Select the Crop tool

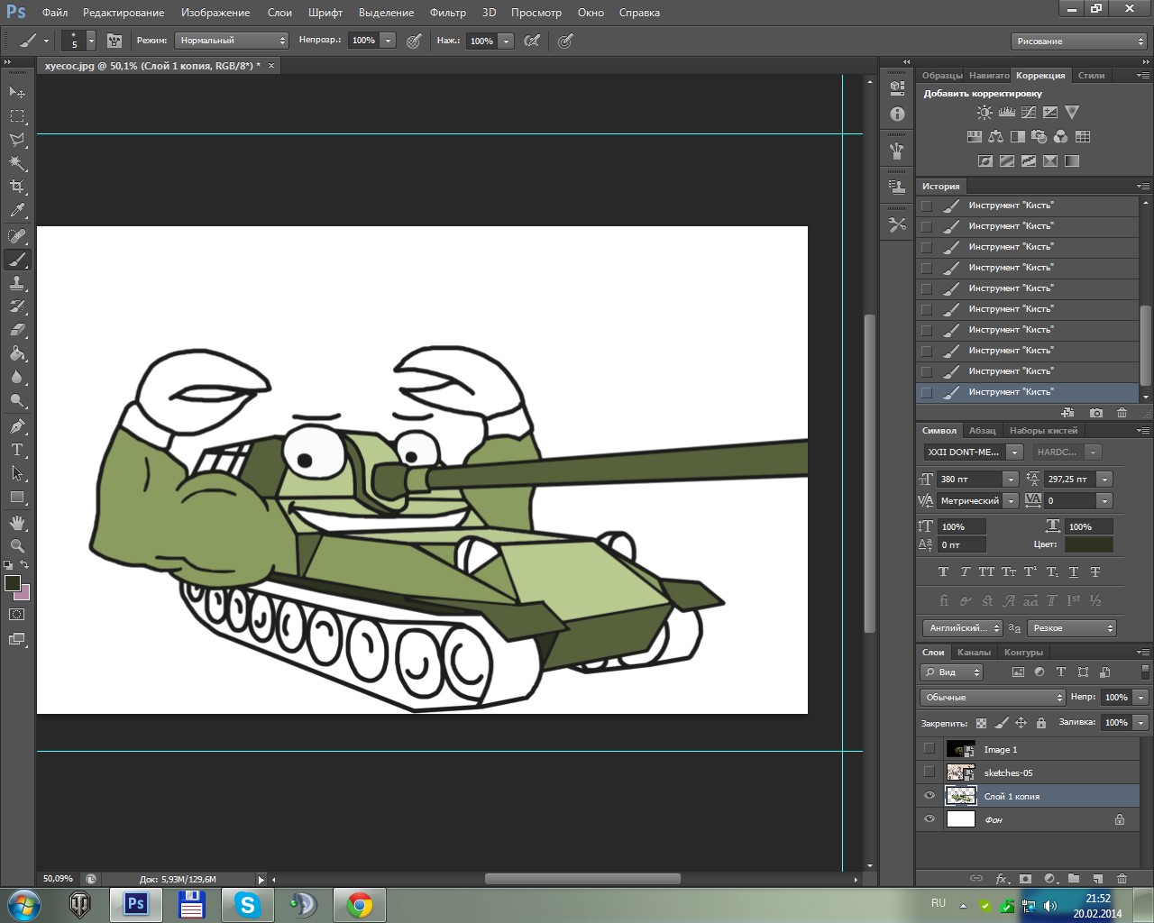[17, 187]
